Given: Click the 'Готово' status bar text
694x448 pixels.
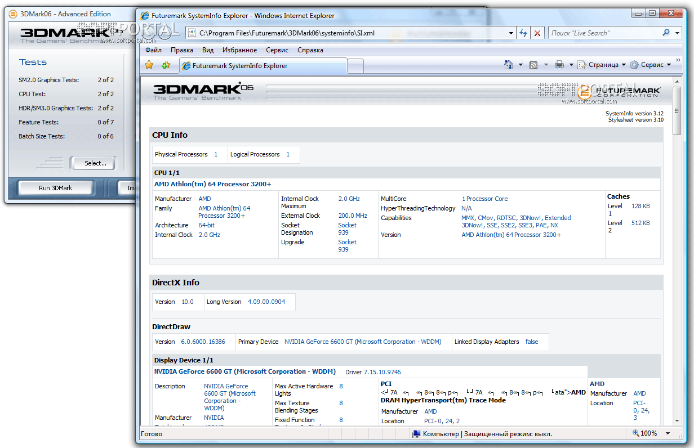Looking at the screenshot, I should pyautogui.click(x=152, y=434).
